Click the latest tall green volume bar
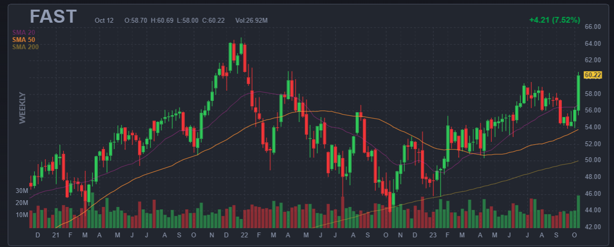614x247 pixels. coord(578,212)
